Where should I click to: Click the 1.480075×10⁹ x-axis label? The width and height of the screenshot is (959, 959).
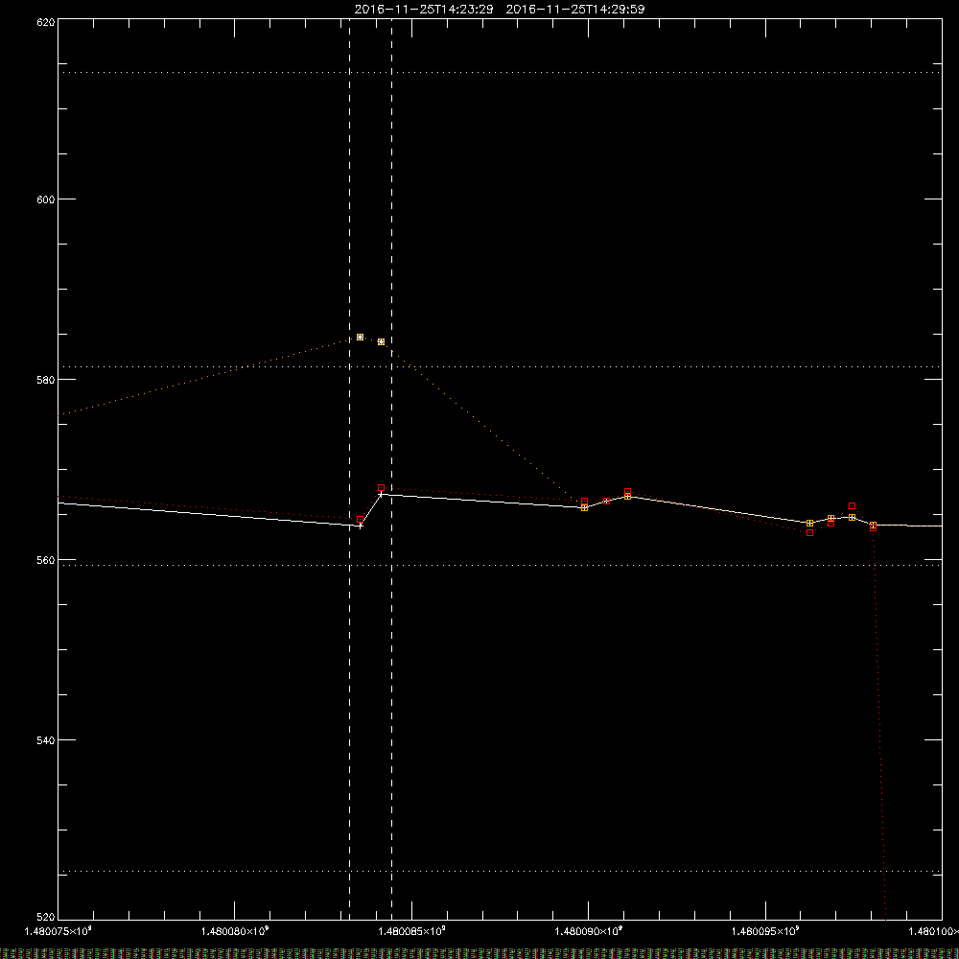[58, 931]
